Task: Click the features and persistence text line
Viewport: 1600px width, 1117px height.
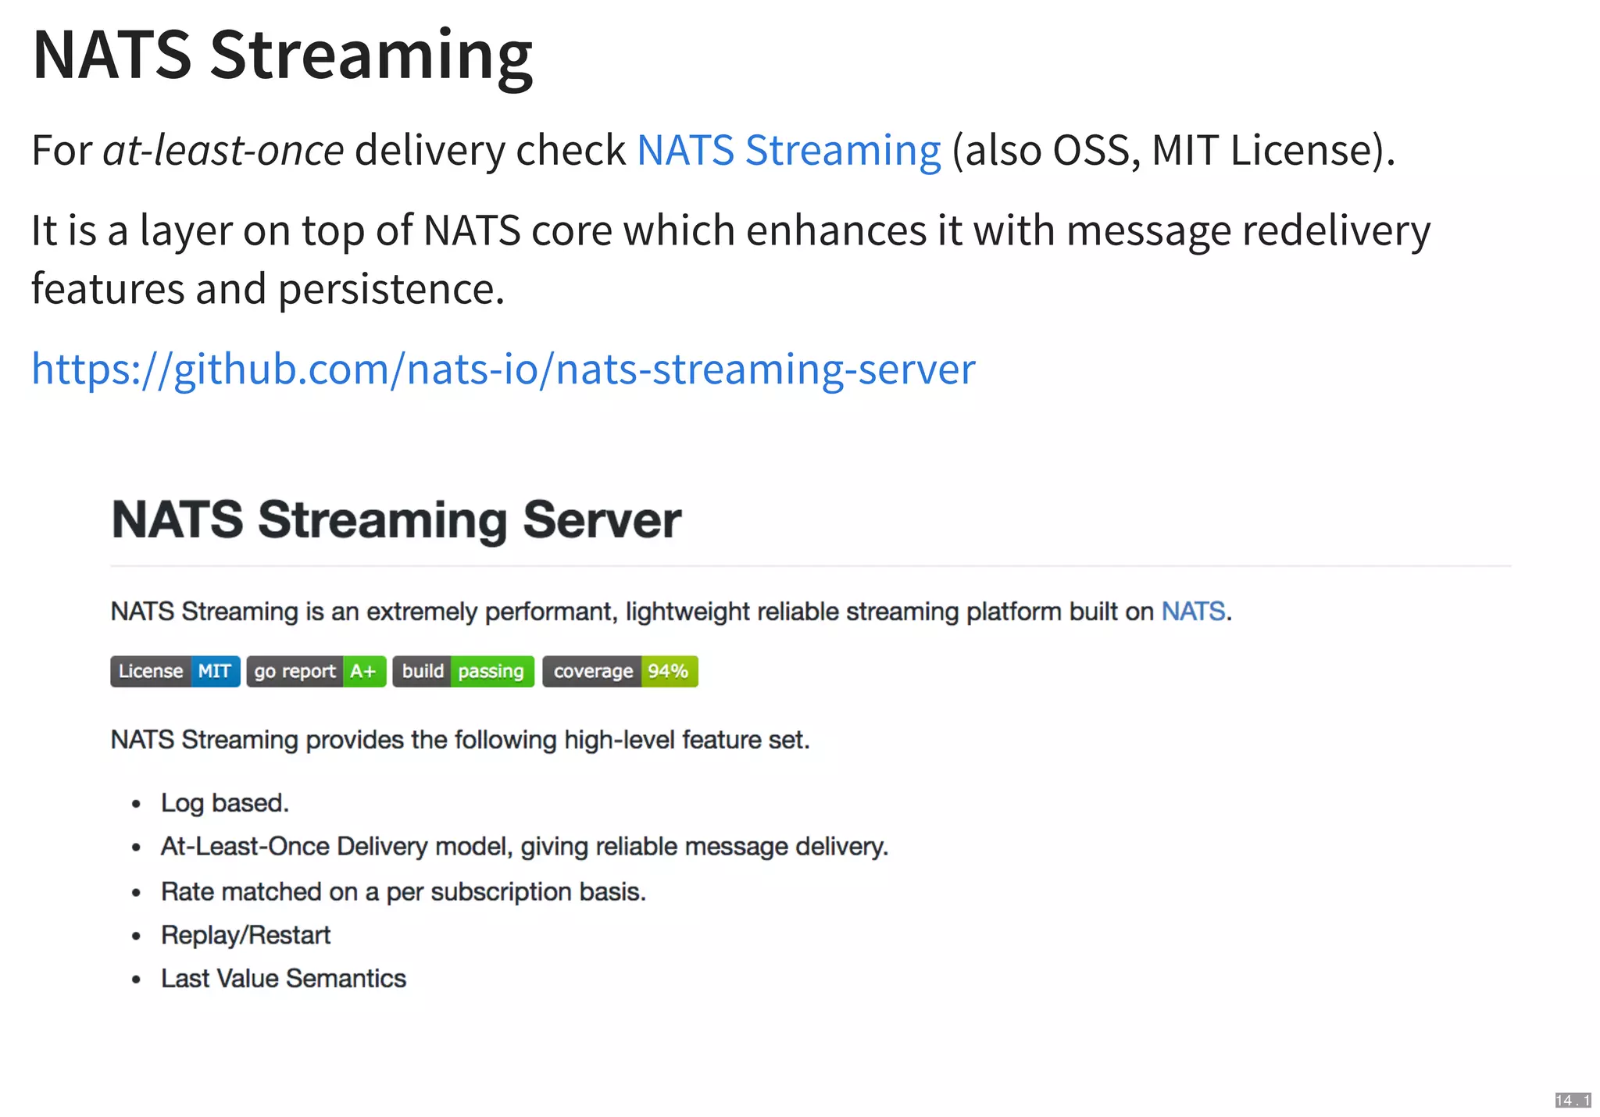Action: pyautogui.click(x=268, y=289)
